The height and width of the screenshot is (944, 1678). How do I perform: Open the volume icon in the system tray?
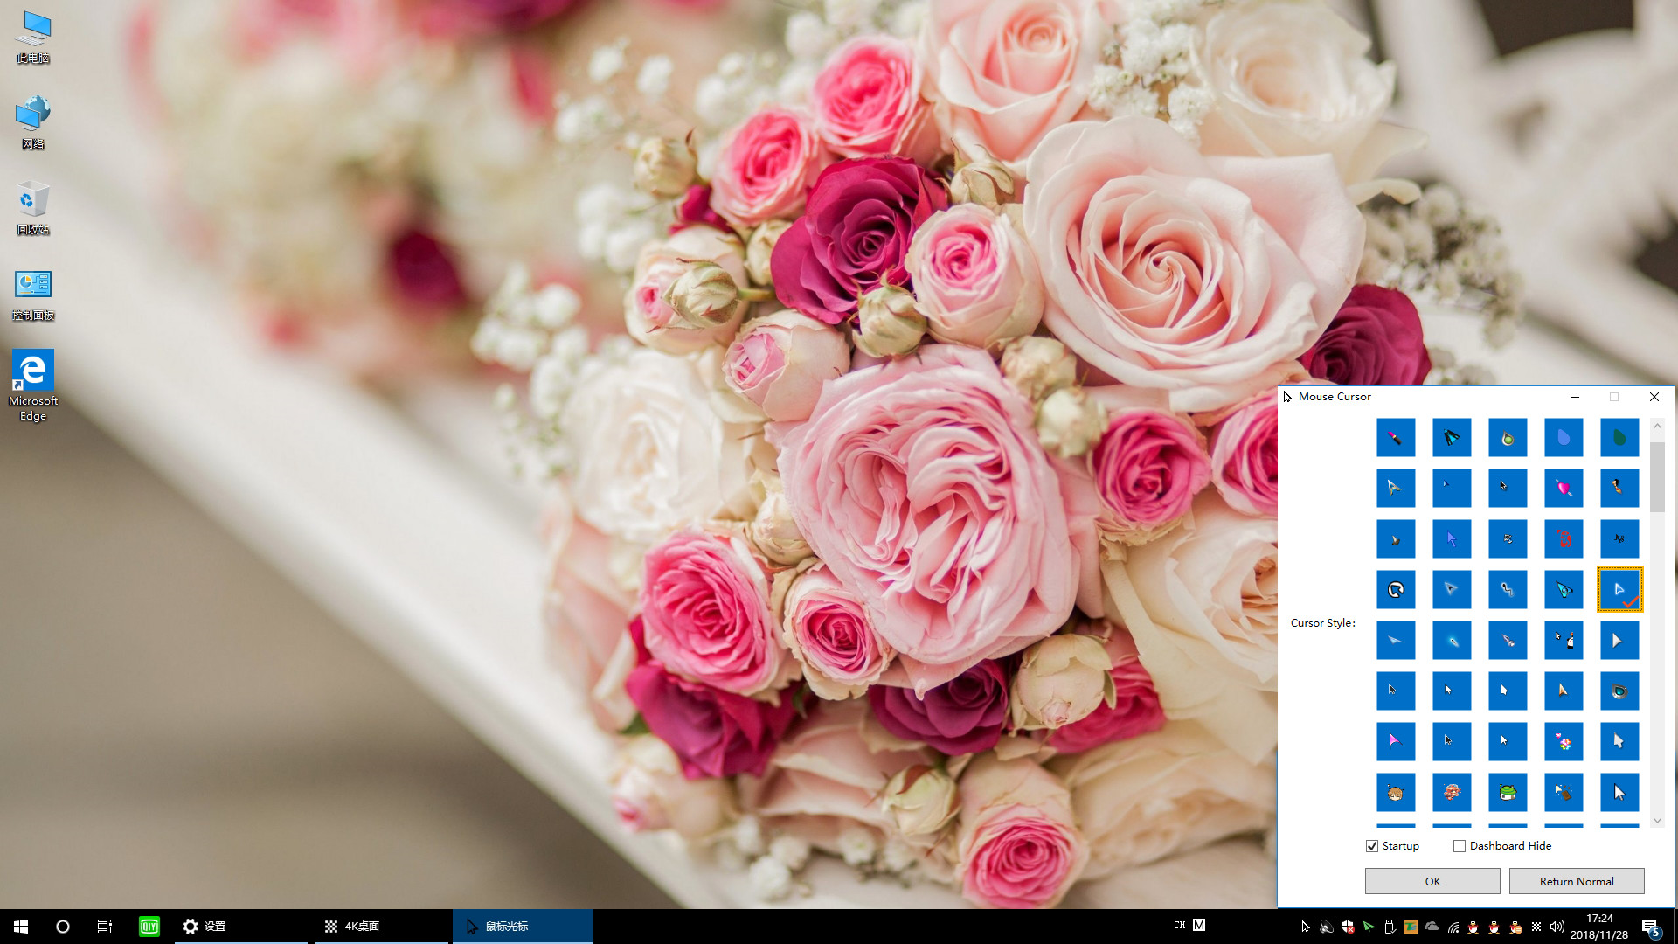coord(1557,926)
